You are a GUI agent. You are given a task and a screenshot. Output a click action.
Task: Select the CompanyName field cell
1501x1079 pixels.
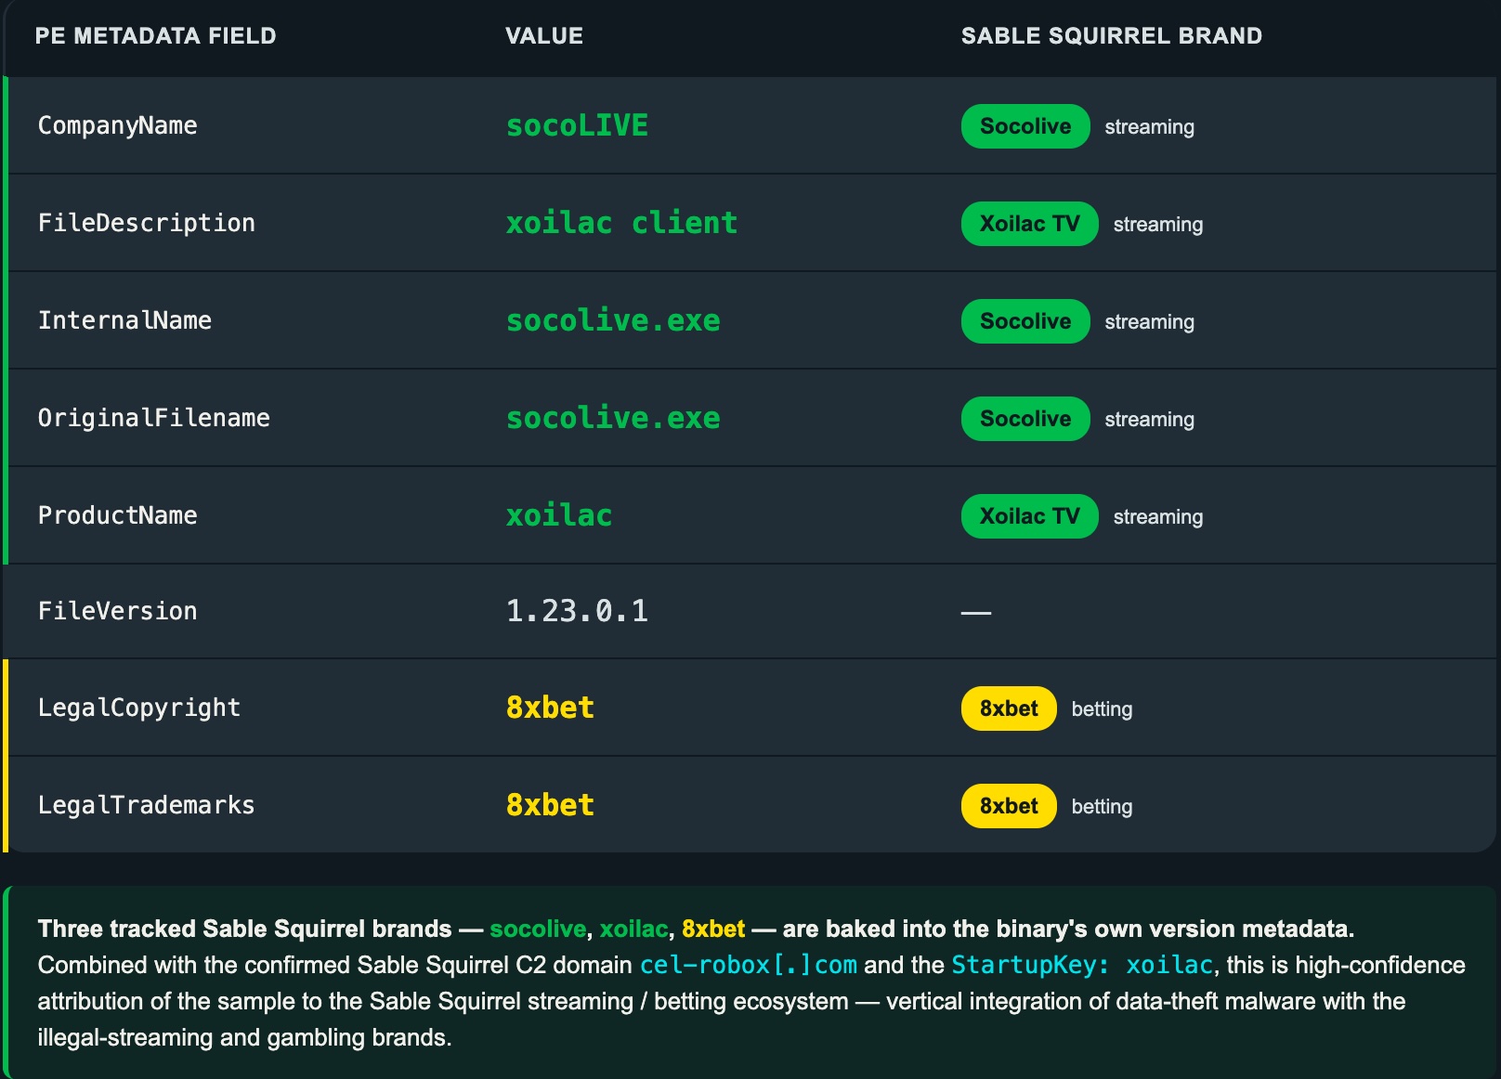117,125
